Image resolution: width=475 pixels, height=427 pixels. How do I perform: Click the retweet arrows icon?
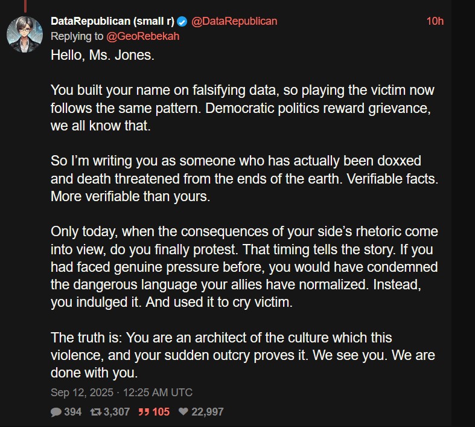(x=95, y=412)
